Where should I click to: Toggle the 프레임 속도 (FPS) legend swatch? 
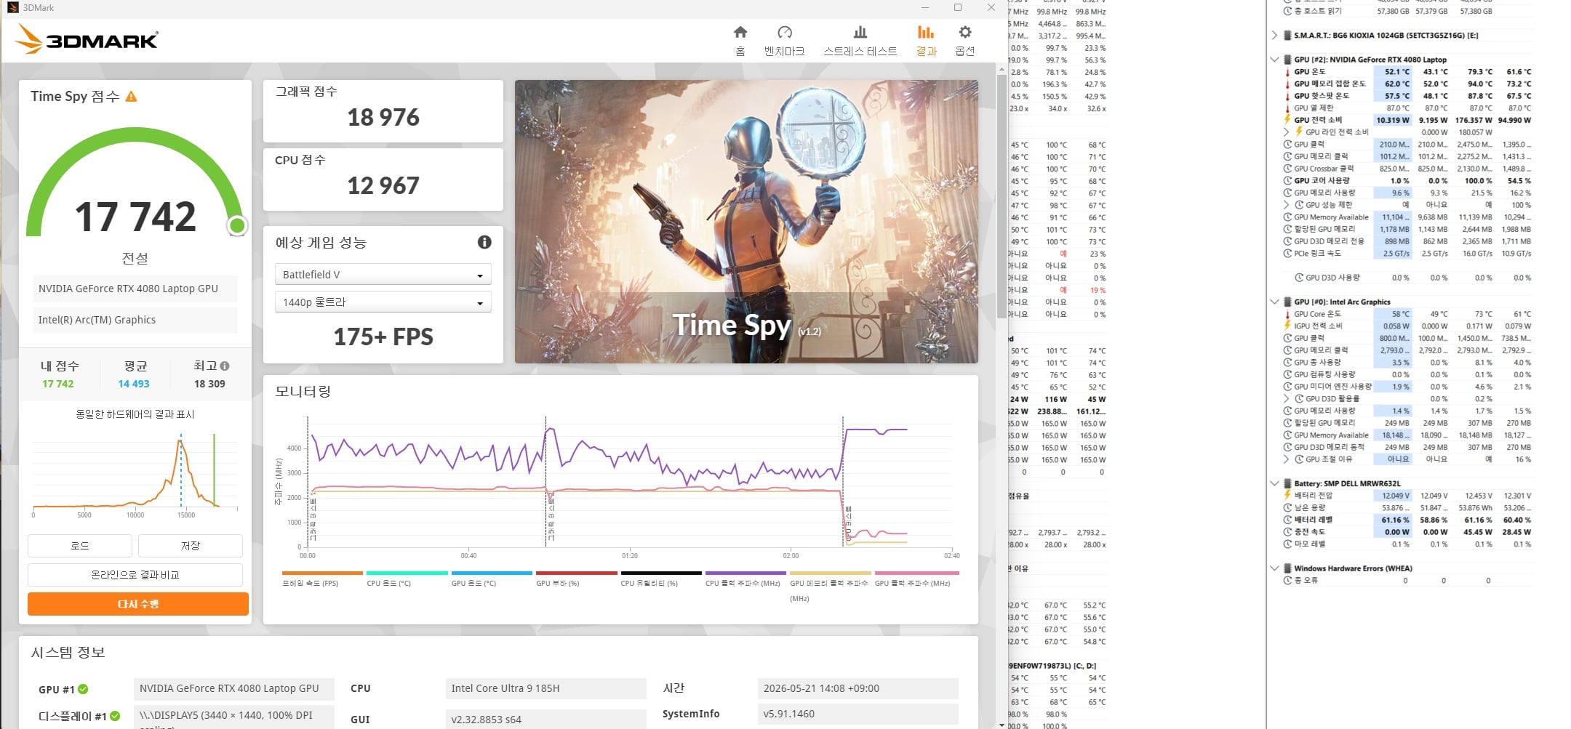(322, 573)
